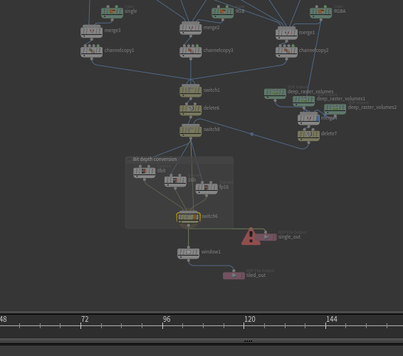Select the switch8 node
403x356 pixels.
(x=190, y=130)
